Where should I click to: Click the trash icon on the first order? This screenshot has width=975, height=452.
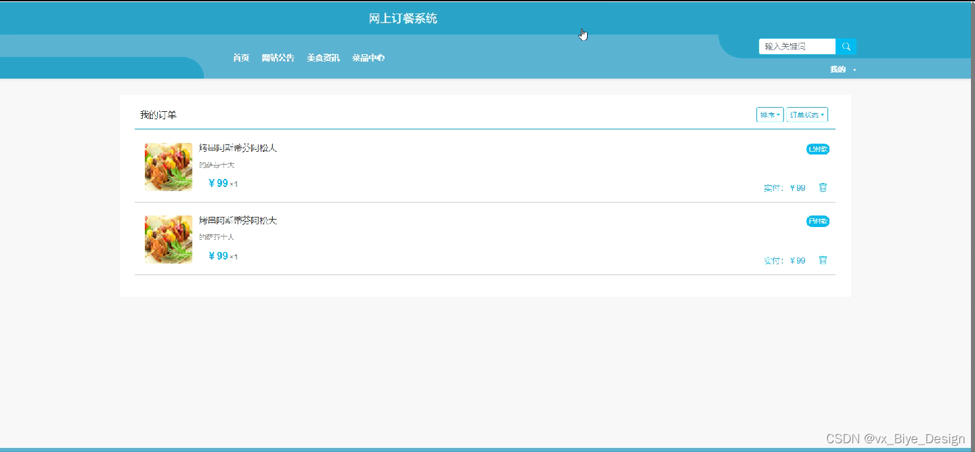(x=823, y=188)
